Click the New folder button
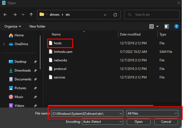The width and height of the screenshot is (184, 128). point(37,26)
